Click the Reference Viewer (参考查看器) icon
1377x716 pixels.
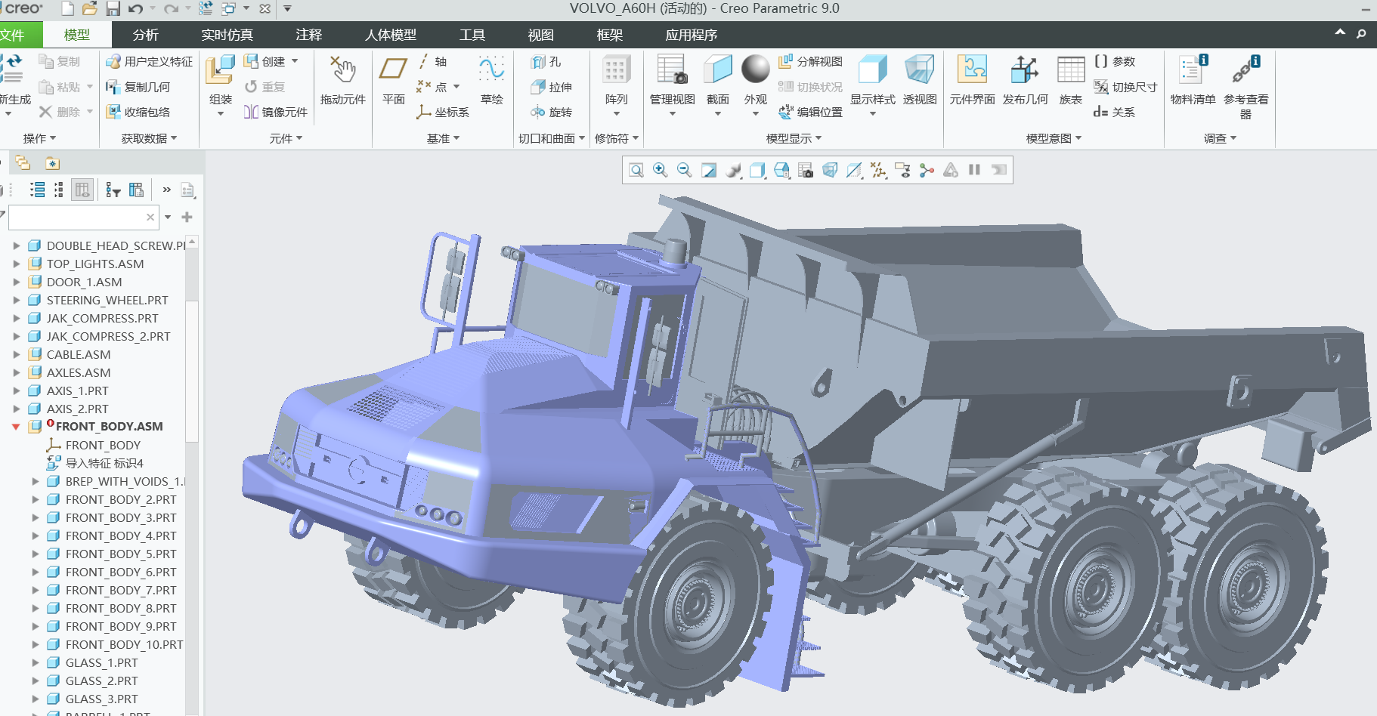tap(1245, 69)
